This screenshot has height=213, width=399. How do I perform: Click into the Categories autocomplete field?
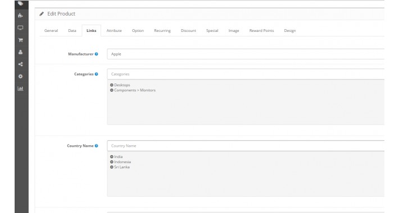pos(246,74)
